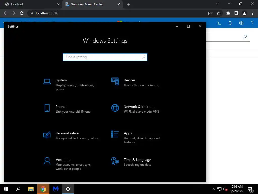Click the Settings window scrollbar
The height and width of the screenshot is (194, 258).
(x=205, y=82)
